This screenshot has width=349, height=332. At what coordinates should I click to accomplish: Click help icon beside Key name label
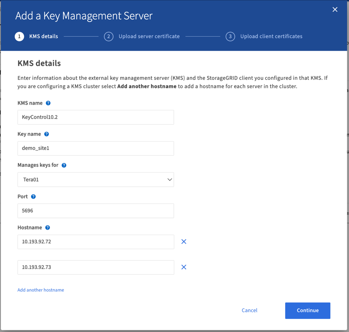(46, 134)
